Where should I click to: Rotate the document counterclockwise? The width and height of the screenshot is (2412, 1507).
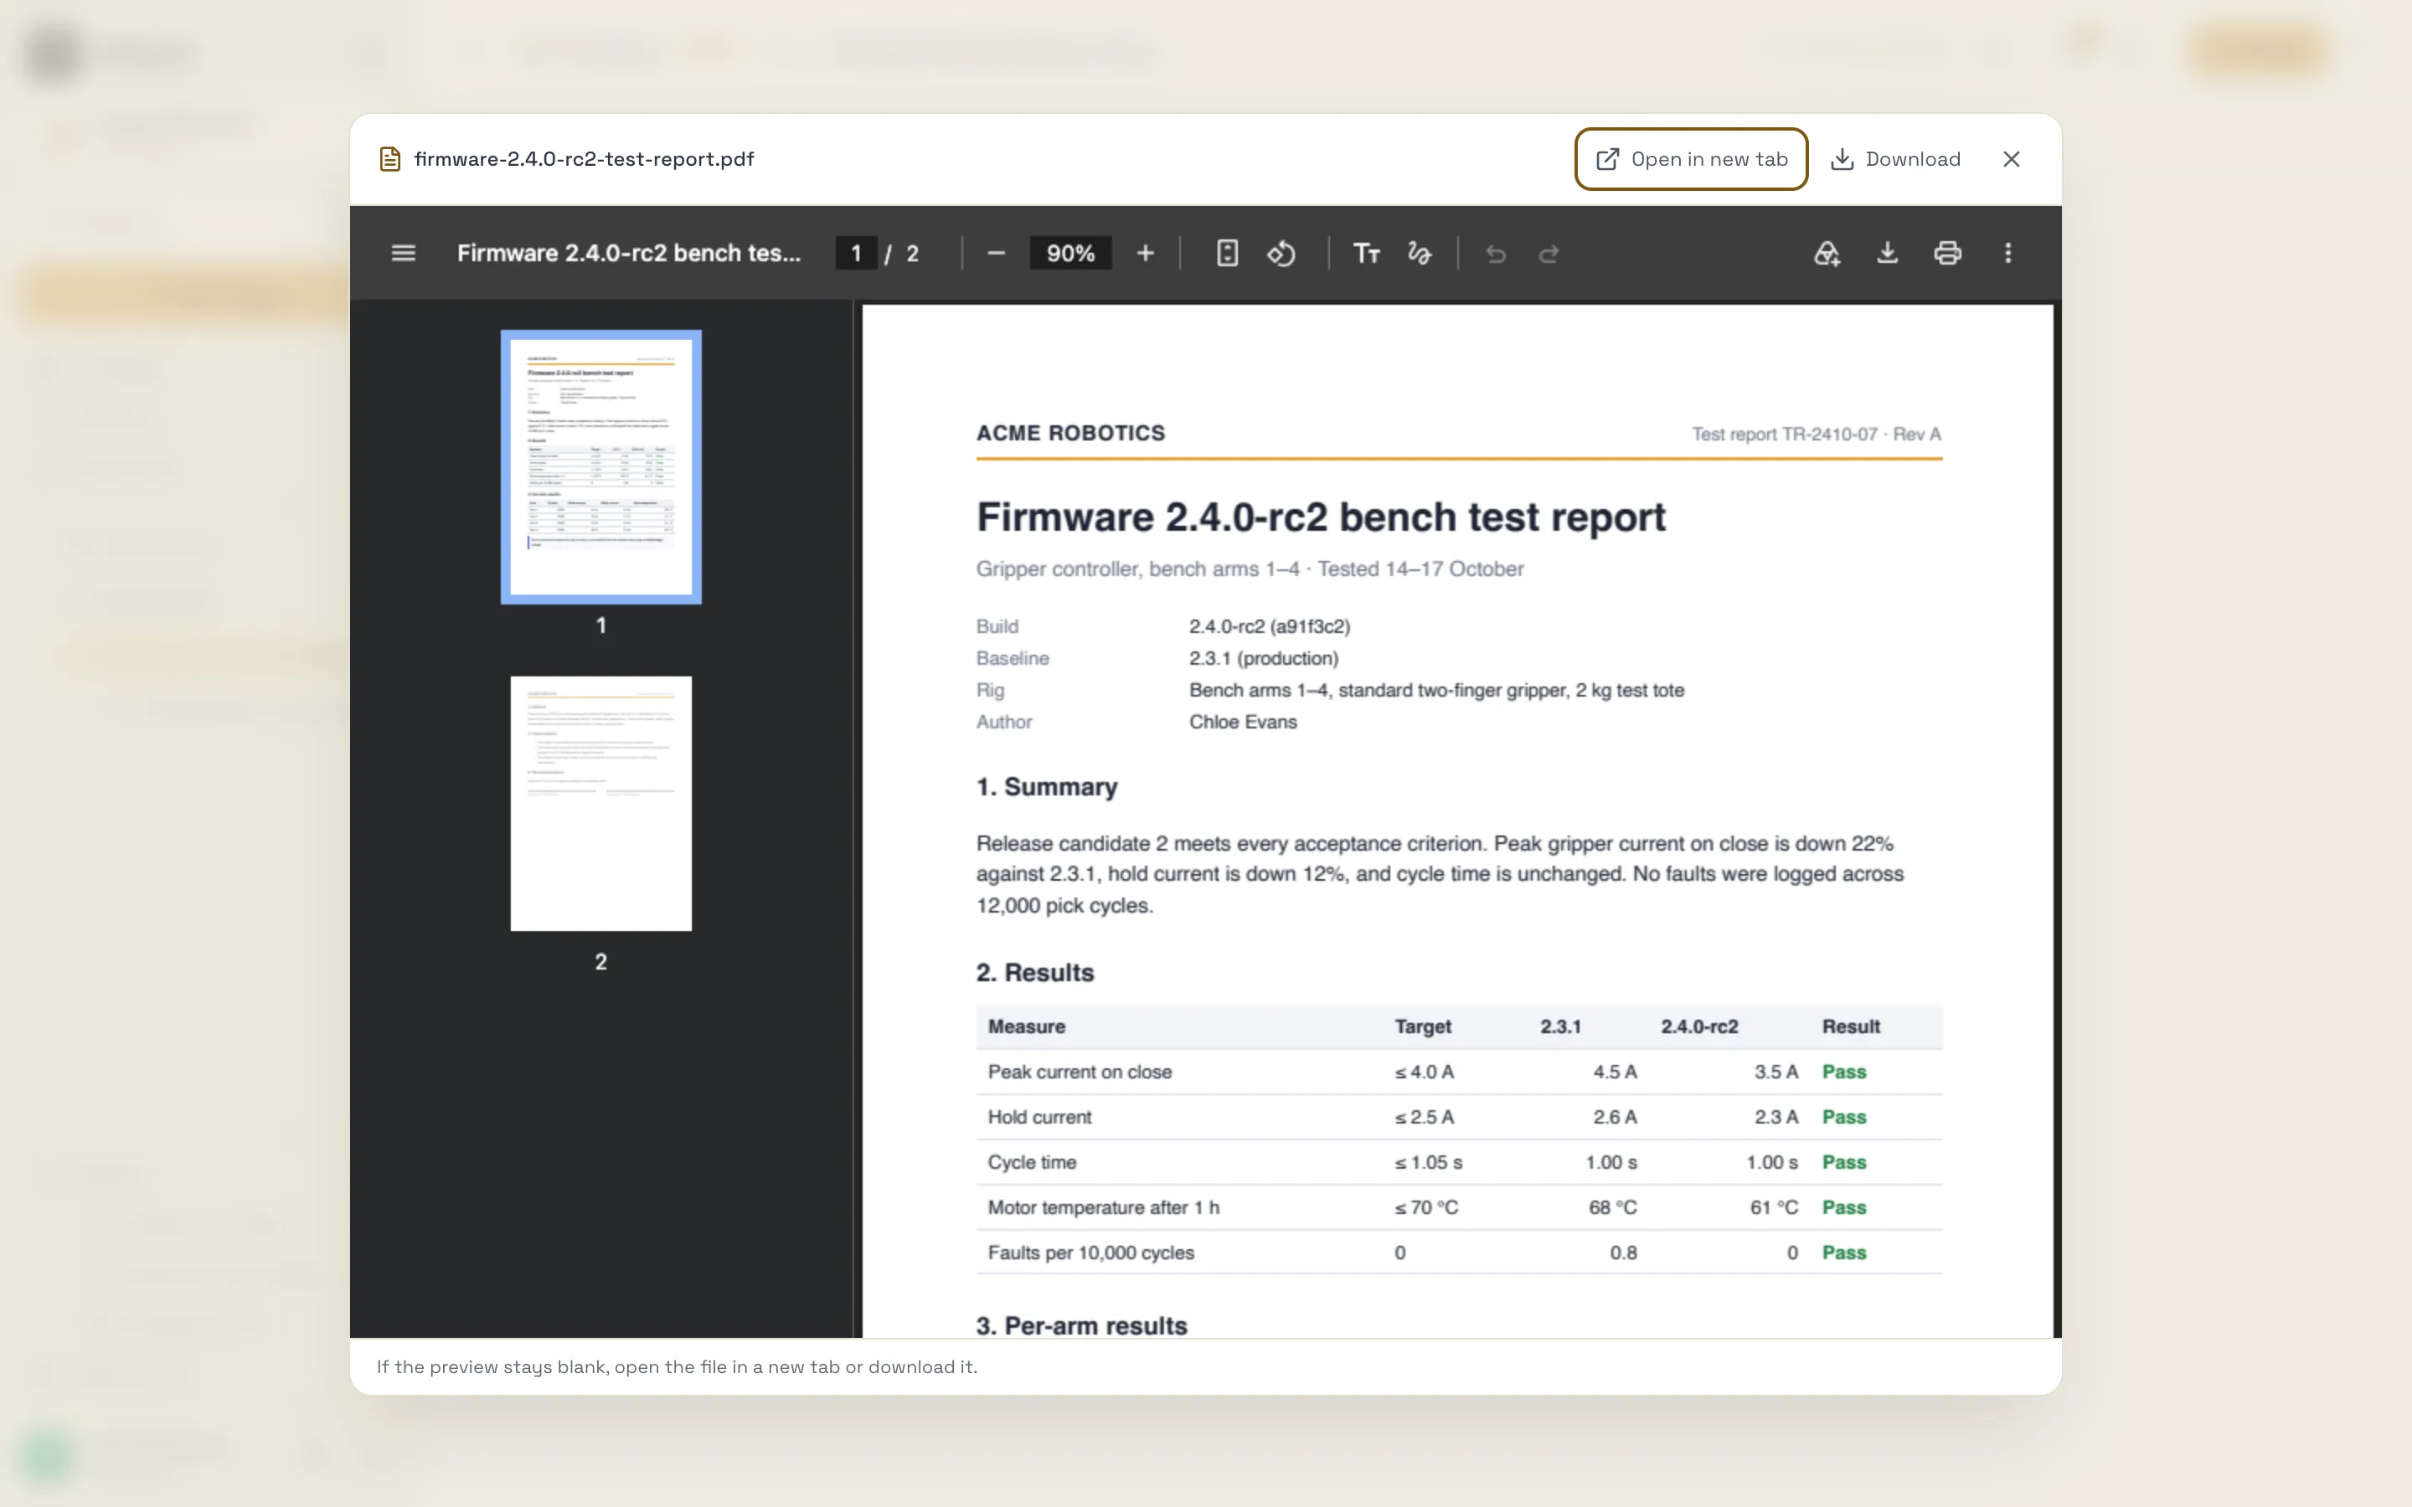[1281, 253]
